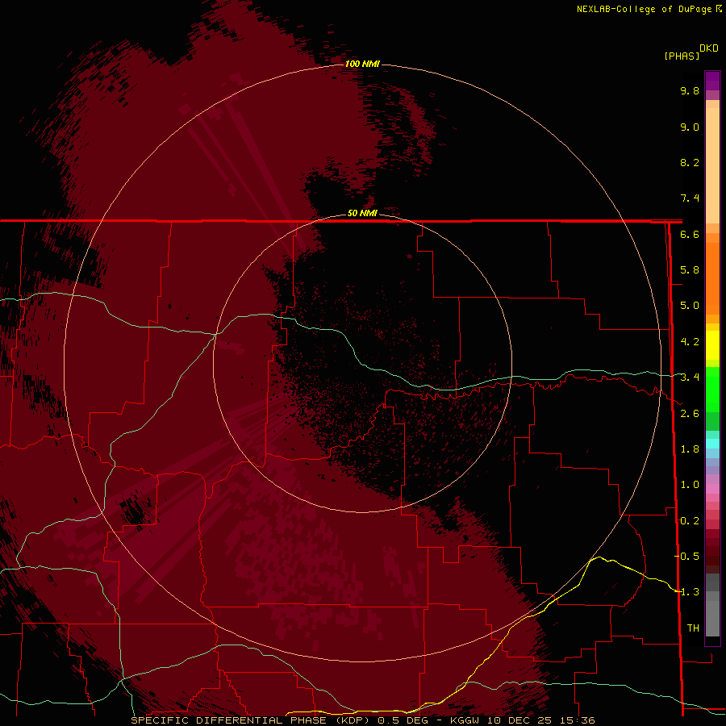Screen dimensions: 726x726
Task: Click the 100 NMI range ring label
Action: point(362,64)
